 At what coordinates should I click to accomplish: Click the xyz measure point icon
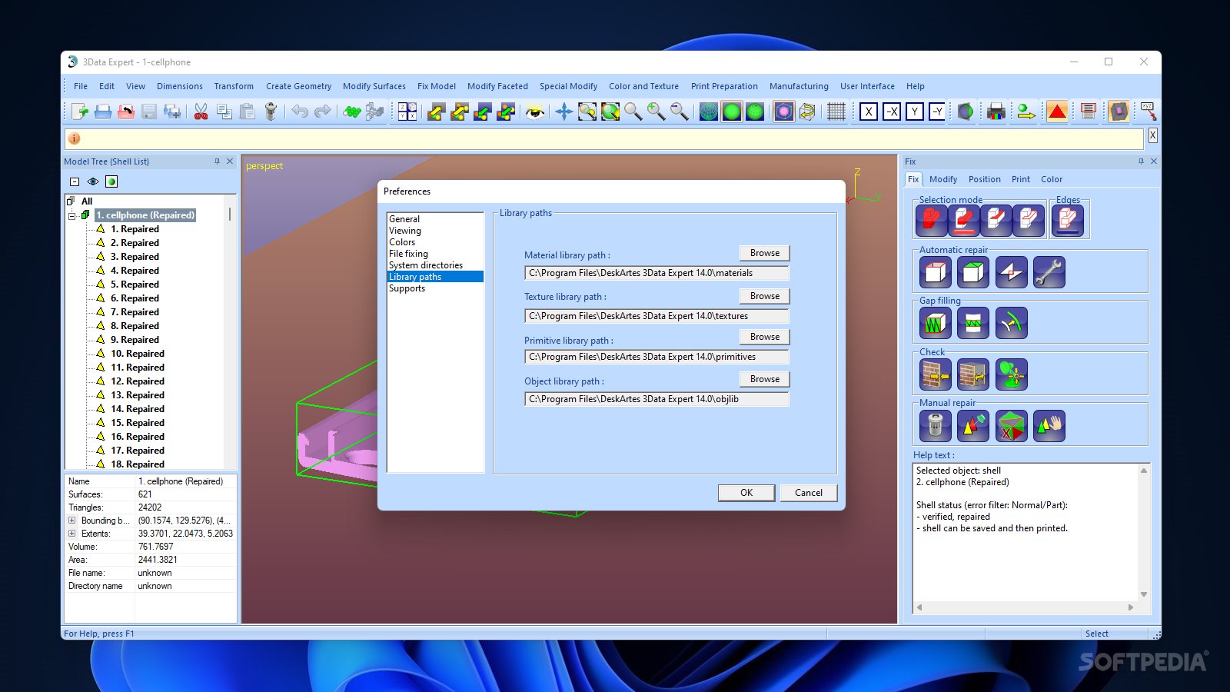pyautogui.click(x=1149, y=111)
